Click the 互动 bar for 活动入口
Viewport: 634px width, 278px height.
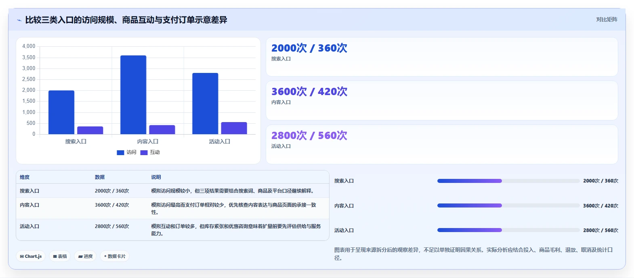234,128
